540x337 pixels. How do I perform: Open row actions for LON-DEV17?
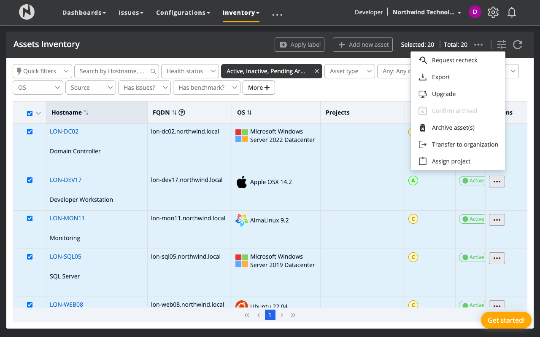click(497, 182)
